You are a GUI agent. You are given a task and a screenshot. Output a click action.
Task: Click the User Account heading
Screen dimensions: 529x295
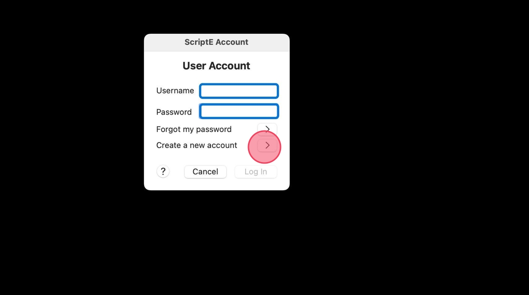[216, 66]
